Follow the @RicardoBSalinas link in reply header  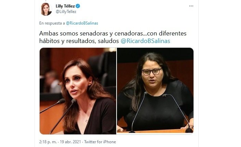(82, 23)
